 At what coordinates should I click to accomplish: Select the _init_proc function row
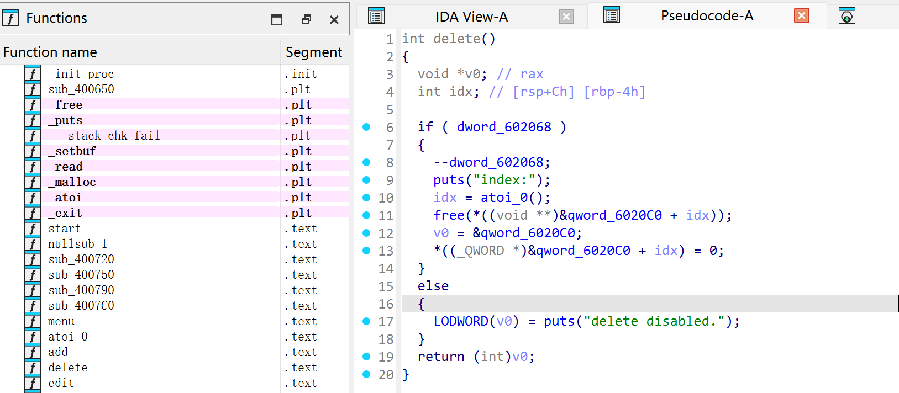tap(174, 74)
